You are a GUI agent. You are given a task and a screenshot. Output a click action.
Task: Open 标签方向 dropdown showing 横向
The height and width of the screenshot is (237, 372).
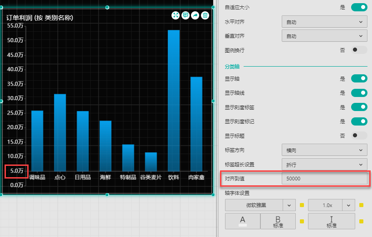click(324, 150)
